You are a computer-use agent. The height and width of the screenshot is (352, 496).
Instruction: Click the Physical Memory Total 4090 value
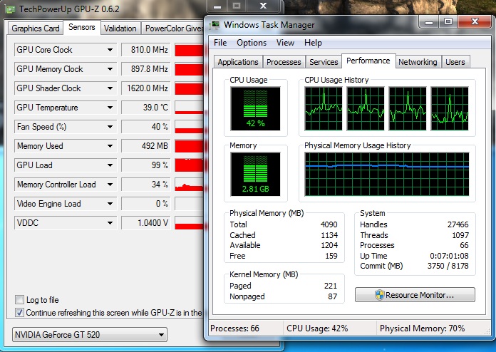[329, 224]
